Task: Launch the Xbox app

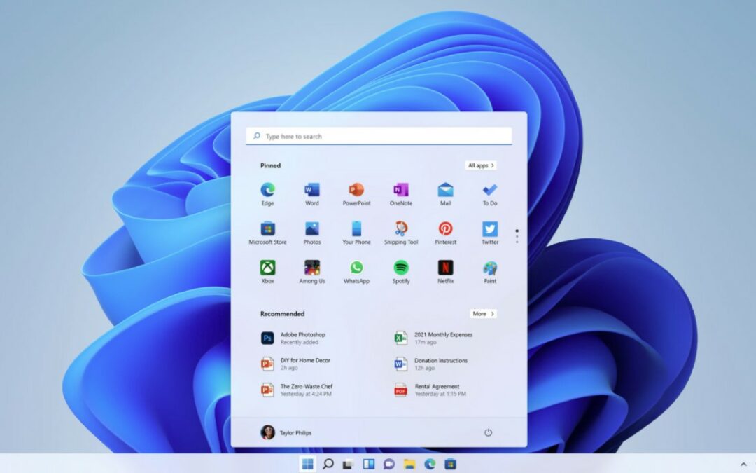Action: (x=268, y=268)
